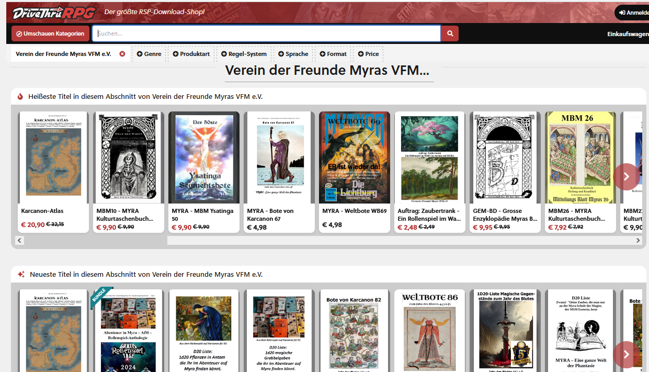Open the Auftrag: Zaubertrank cover
This screenshot has width=649, height=372.
click(430, 157)
